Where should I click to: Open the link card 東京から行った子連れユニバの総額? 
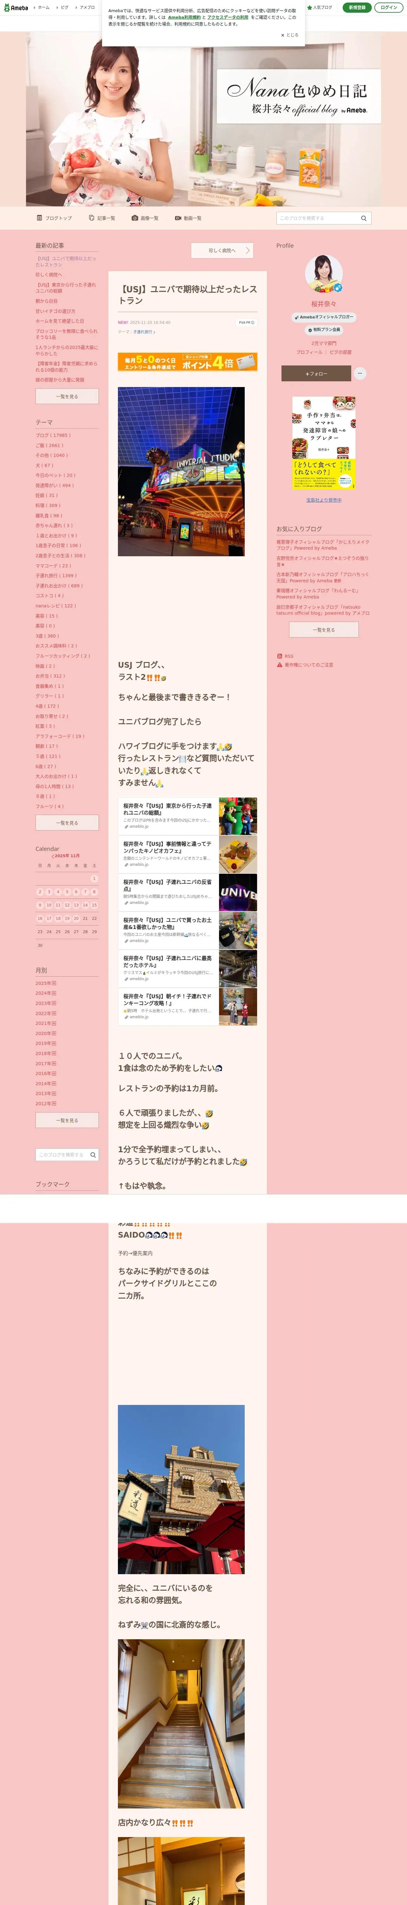[188, 816]
